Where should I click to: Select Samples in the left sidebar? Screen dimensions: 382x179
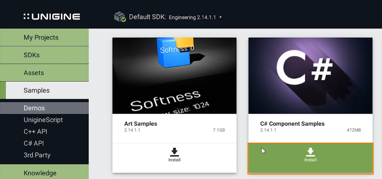tap(37, 90)
